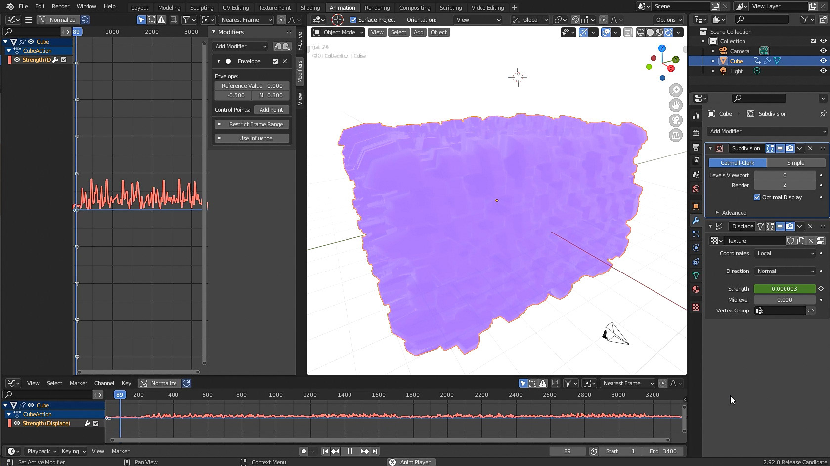Open the F-curve Add Modifier dropdown

click(x=240, y=46)
